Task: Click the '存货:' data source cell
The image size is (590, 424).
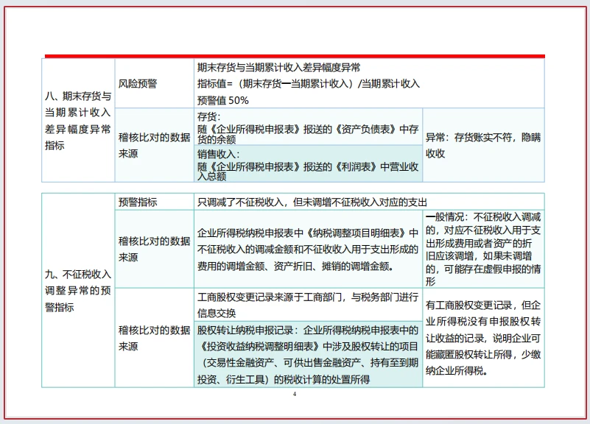Action: tap(308, 127)
